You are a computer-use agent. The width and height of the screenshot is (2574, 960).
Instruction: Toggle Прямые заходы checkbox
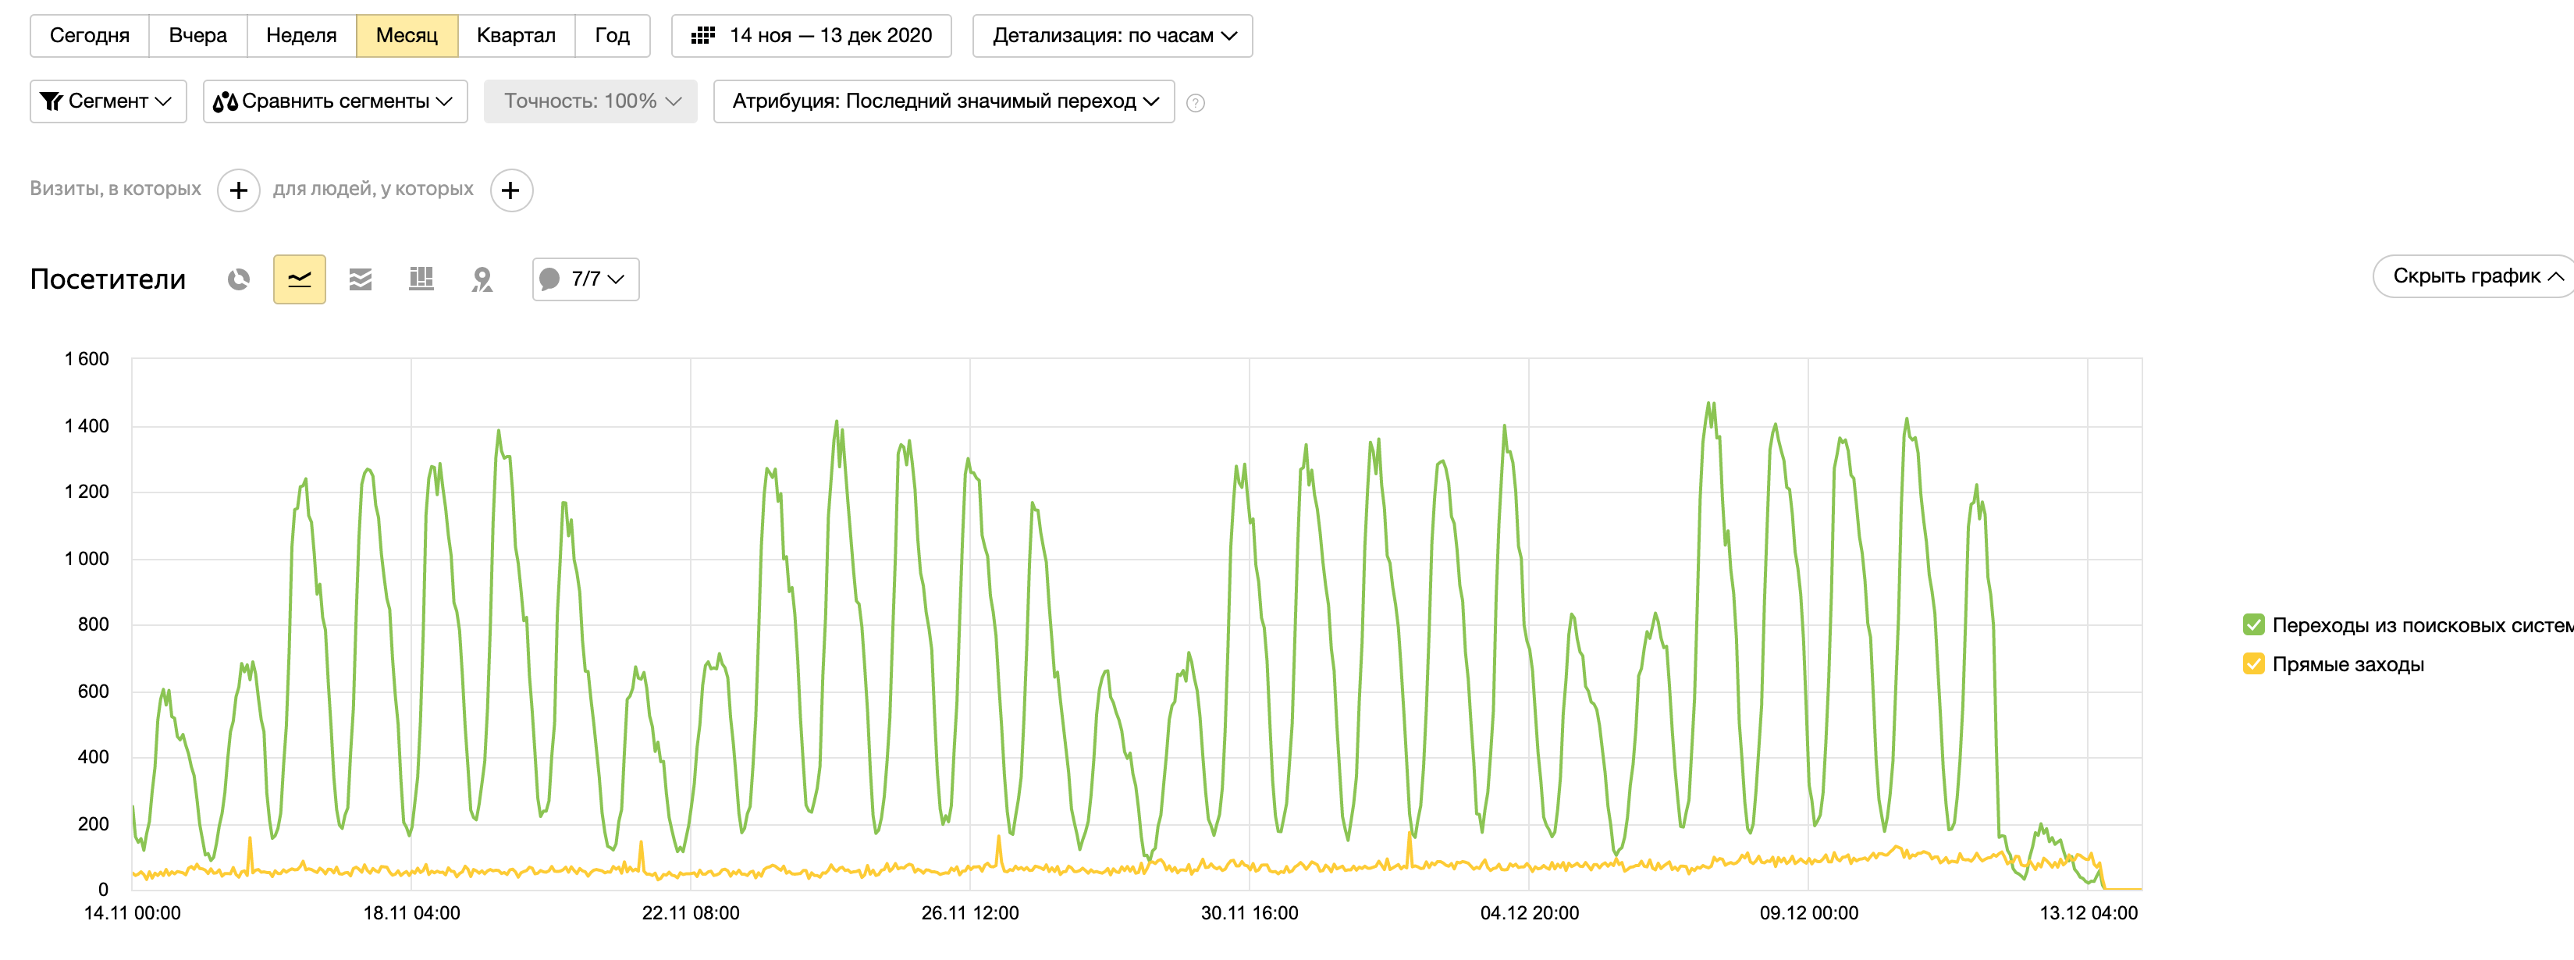[x=2254, y=664]
